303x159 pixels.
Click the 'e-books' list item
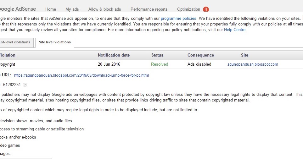tap(18, 137)
